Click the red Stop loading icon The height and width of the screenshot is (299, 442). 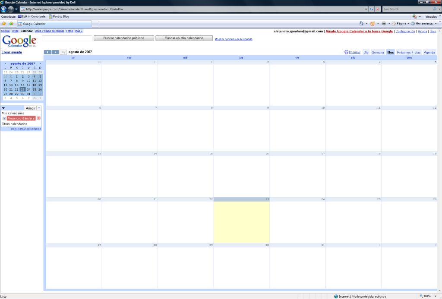tap(377, 9)
